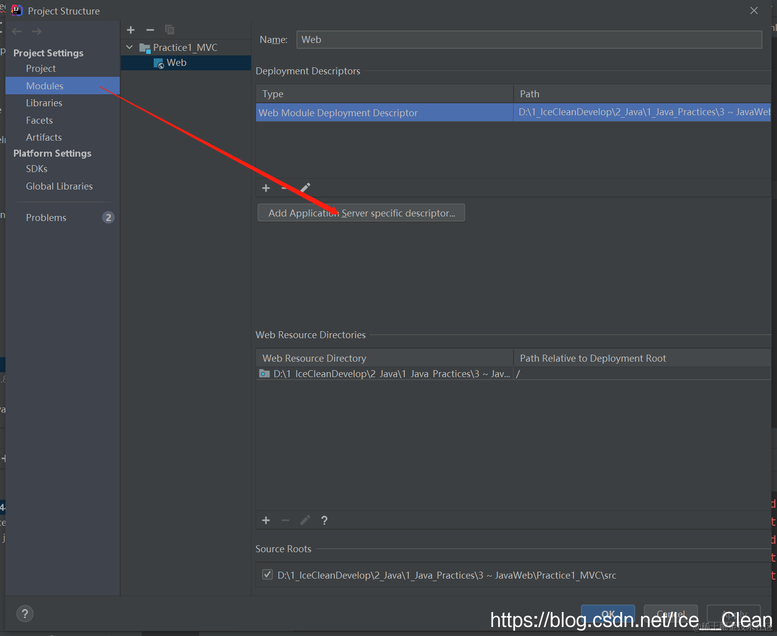Click the descriptor Path column header
The height and width of the screenshot is (636, 777).
tap(642, 94)
